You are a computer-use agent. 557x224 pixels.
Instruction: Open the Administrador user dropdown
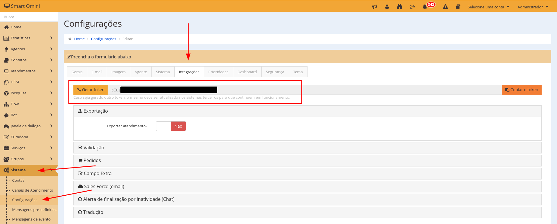(x=533, y=7)
